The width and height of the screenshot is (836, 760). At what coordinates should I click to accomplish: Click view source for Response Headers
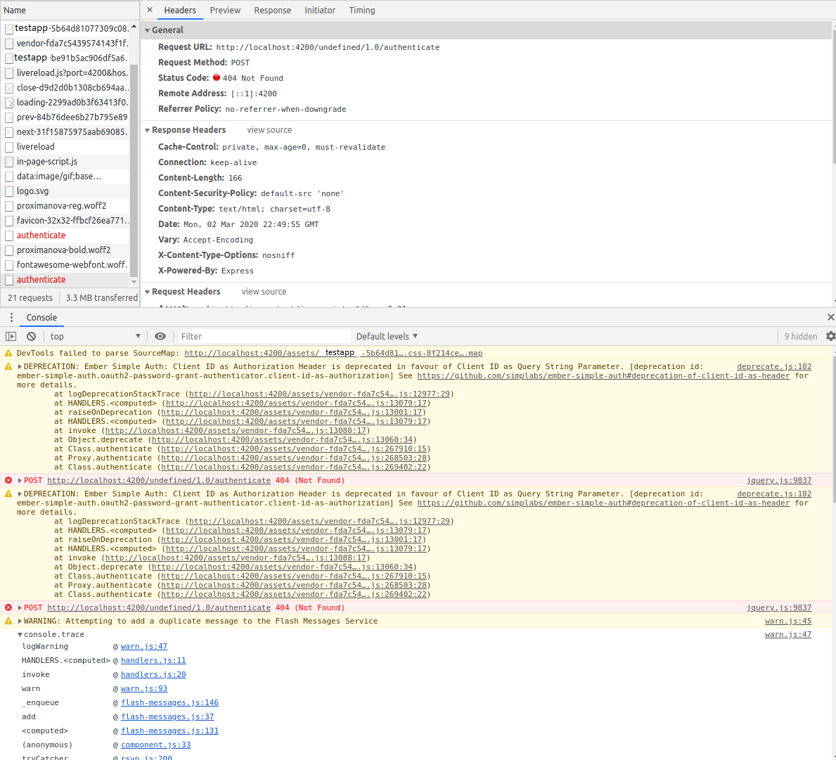pos(269,130)
